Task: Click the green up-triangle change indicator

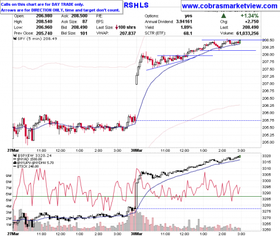Action: (223, 16)
